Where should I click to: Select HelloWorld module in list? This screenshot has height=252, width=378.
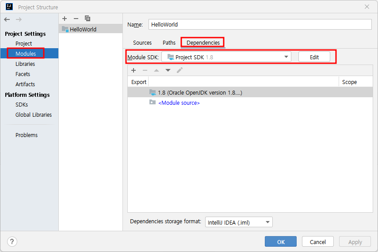[x=90, y=29]
